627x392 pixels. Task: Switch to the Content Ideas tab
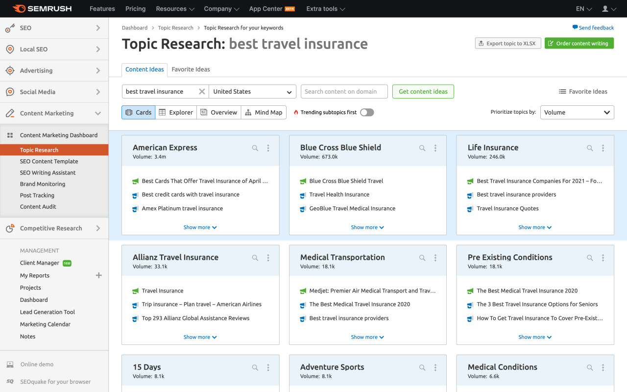(x=145, y=70)
